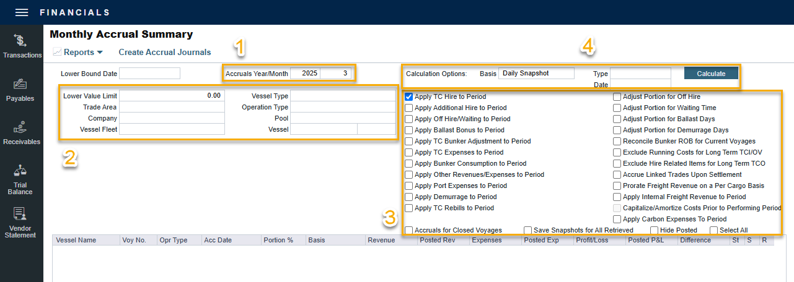Click the Lower Bound Date field
The image size is (794, 282).
pyautogui.click(x=149, y=74)
